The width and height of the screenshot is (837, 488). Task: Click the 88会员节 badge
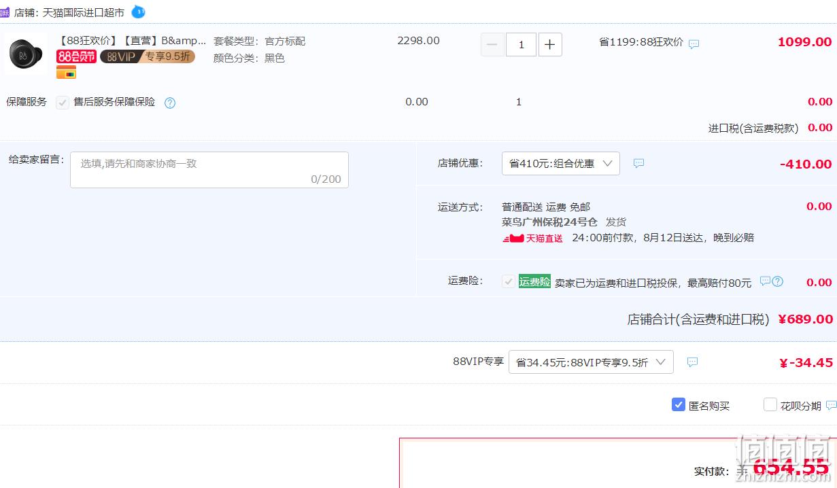point(76,56)
